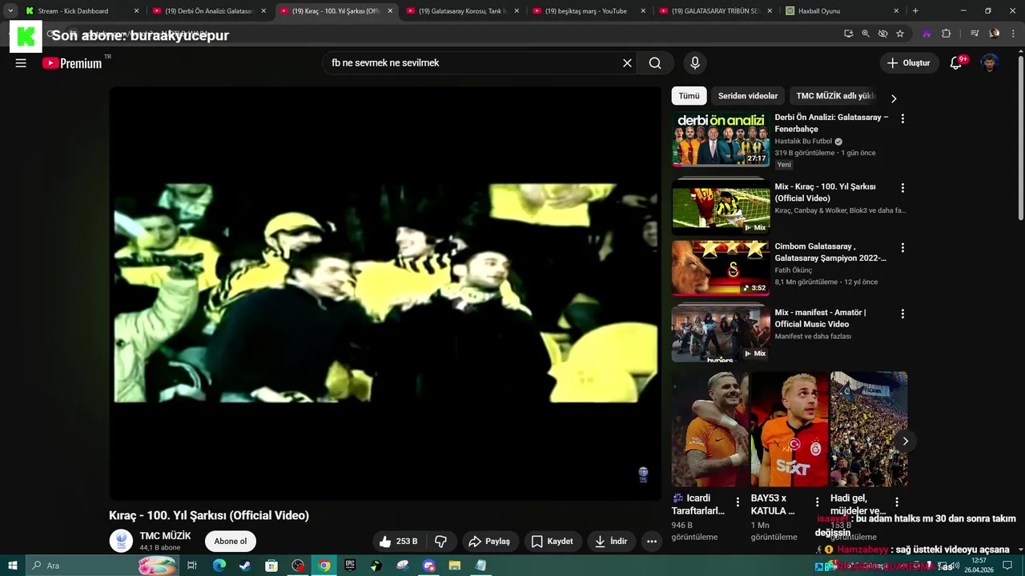
Task: Go to YouTube Premium home logo
Action: (x=72, y=63)
